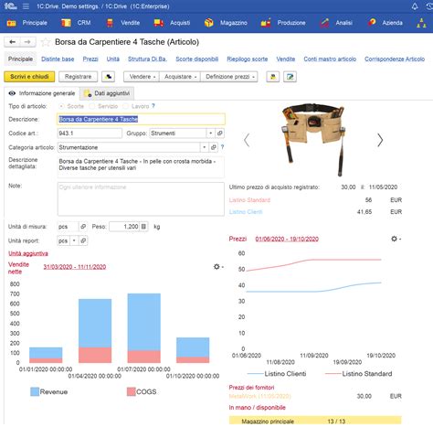The height and width of the screenshot is (427, 433).
Task: Select Magazzino principale stock row
Action: coord(315,421)
